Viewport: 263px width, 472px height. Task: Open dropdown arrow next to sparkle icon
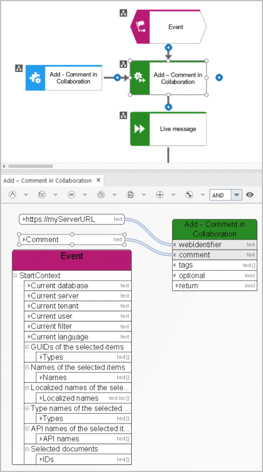click(203, 195)
